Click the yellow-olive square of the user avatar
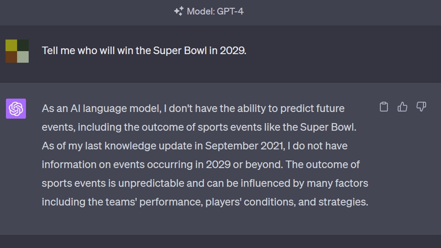The image size is (441, 248). tap(11, 45)
